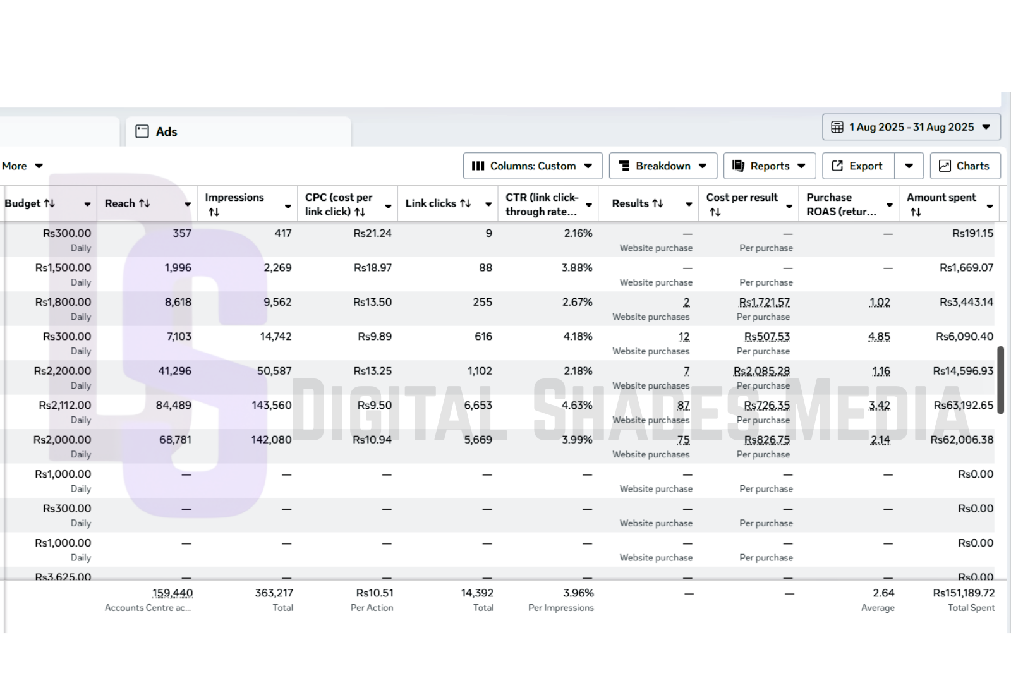This screenshot has width=1011, height=695.
Task: Click the Breakdown icon
Action: 624,166
